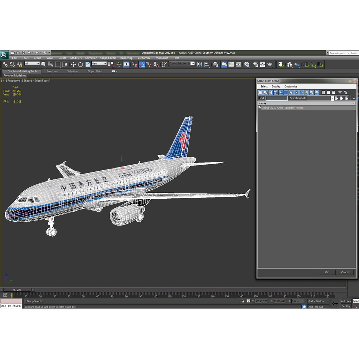Open the Edit menu

point(14,58)
